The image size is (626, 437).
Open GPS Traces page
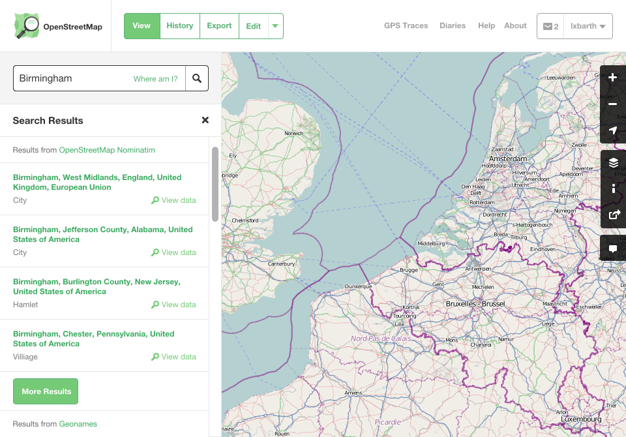[x=406, y=25]
